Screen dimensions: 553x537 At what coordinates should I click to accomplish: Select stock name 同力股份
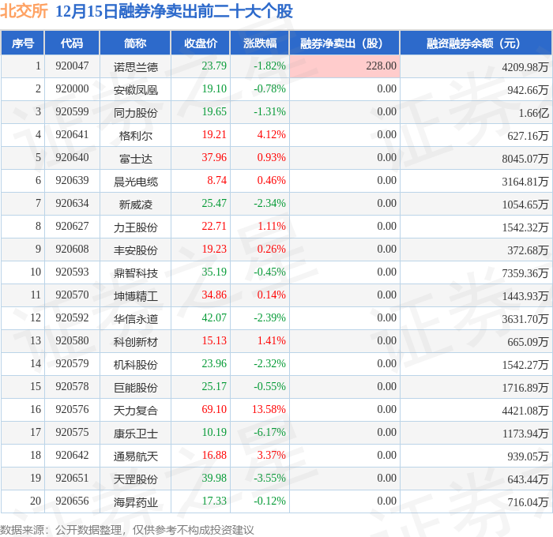point(135,112)
